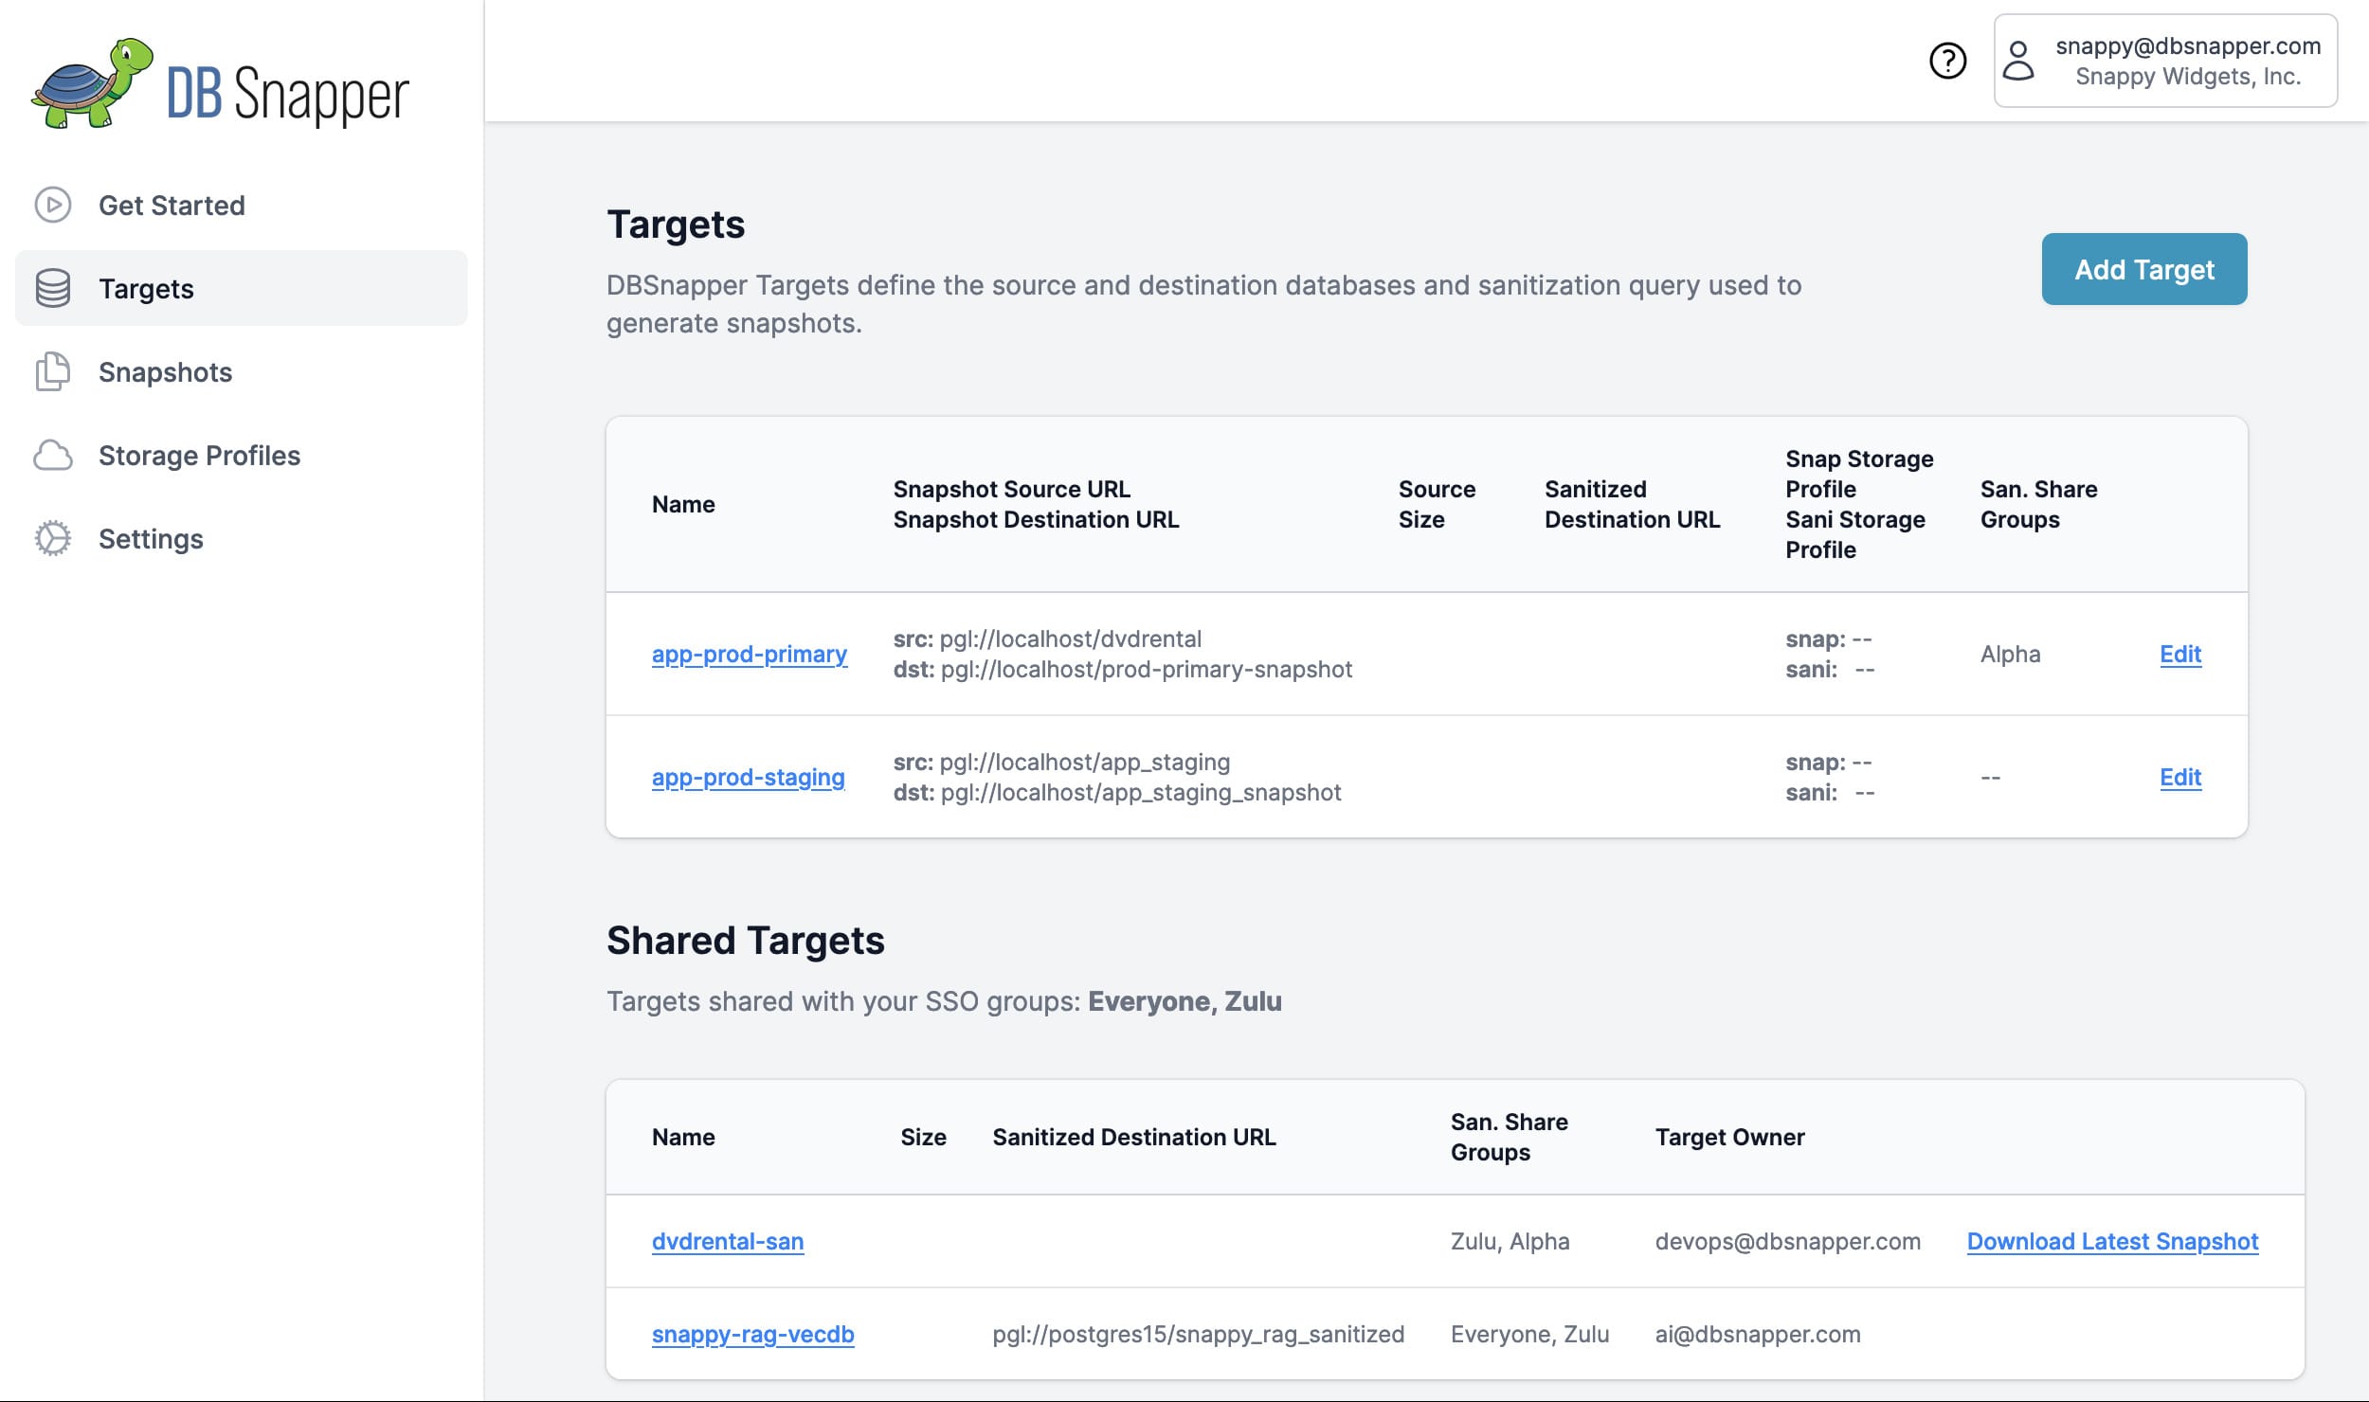Open the app-prod-staging target link
Viewport: 2369px width, 1402px height.
coord(749,777)
